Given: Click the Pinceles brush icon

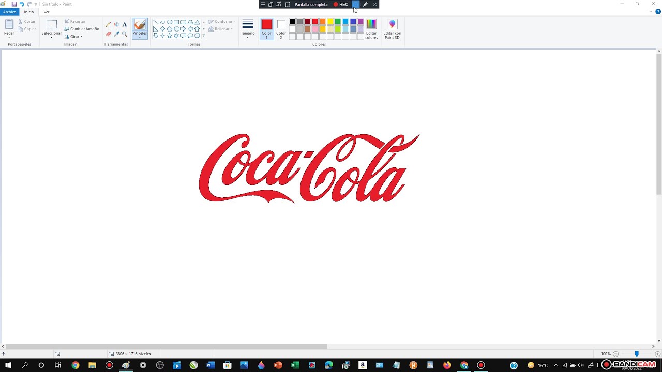Looking at the screenshot, I should tap(140, 25).
